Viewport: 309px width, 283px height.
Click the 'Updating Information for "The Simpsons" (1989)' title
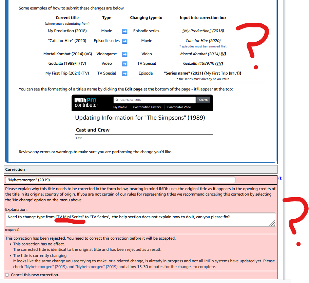pos(140,118)
